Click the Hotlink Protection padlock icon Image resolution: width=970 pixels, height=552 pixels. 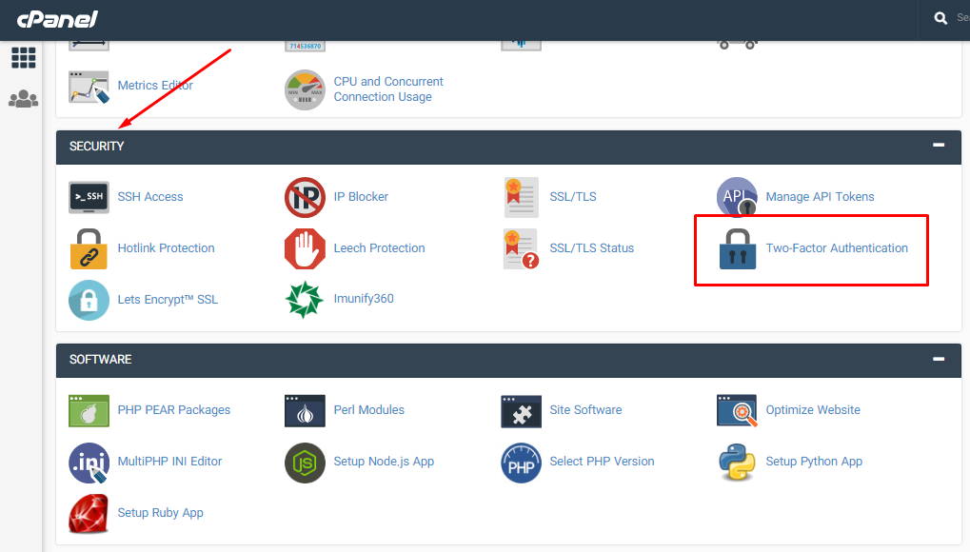tap(89, 248)
